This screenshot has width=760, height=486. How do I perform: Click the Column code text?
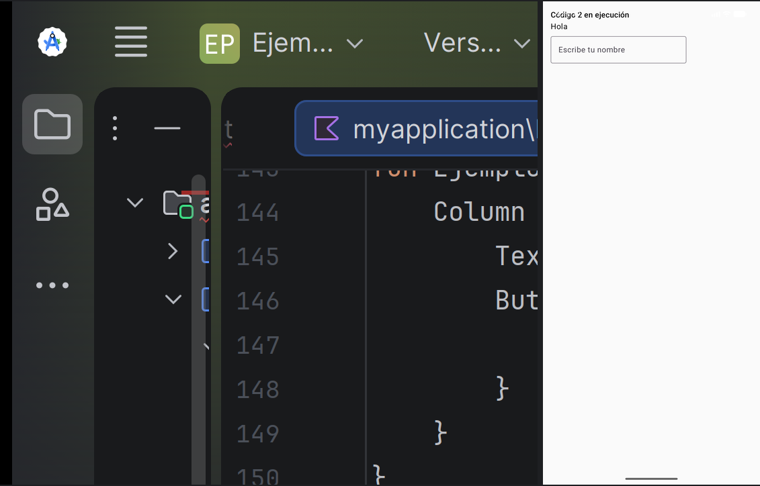tap(479, 212)
